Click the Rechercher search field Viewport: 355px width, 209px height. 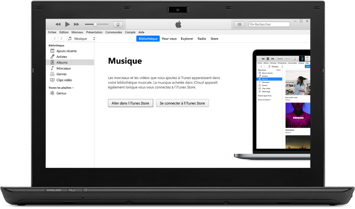pos(269,24)
